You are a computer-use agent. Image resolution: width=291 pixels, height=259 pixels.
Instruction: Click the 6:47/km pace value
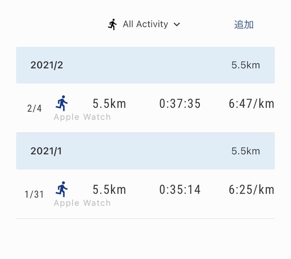point(251,104)
